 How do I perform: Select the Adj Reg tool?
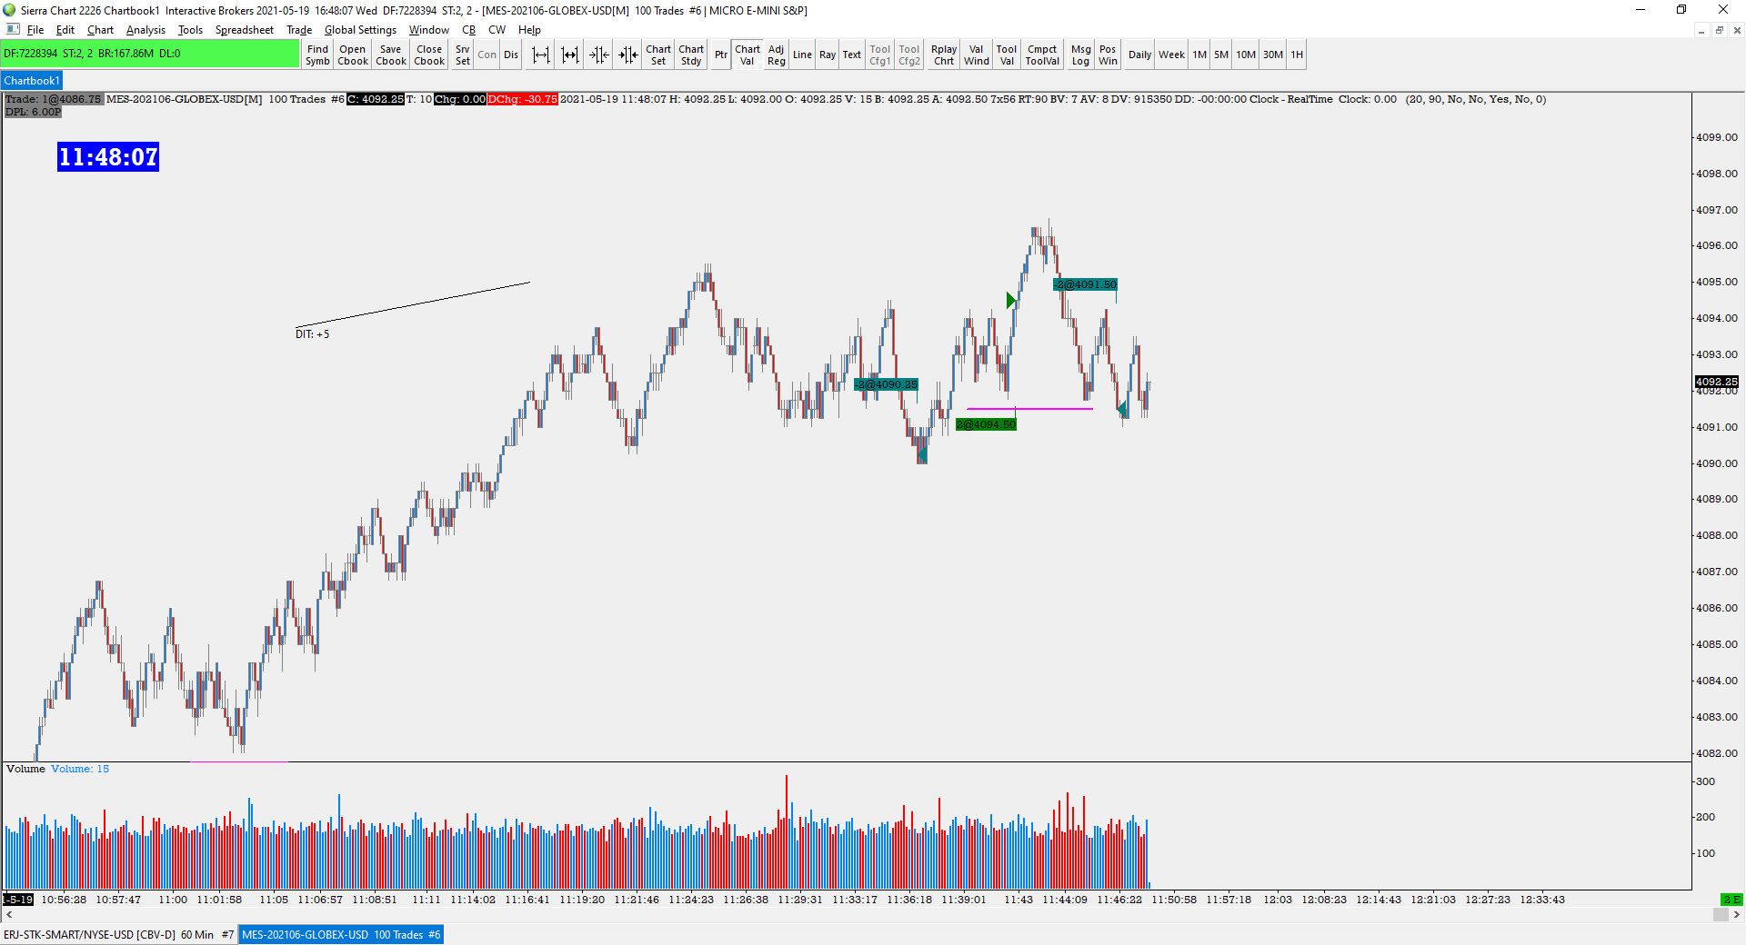tap(776, 55)
